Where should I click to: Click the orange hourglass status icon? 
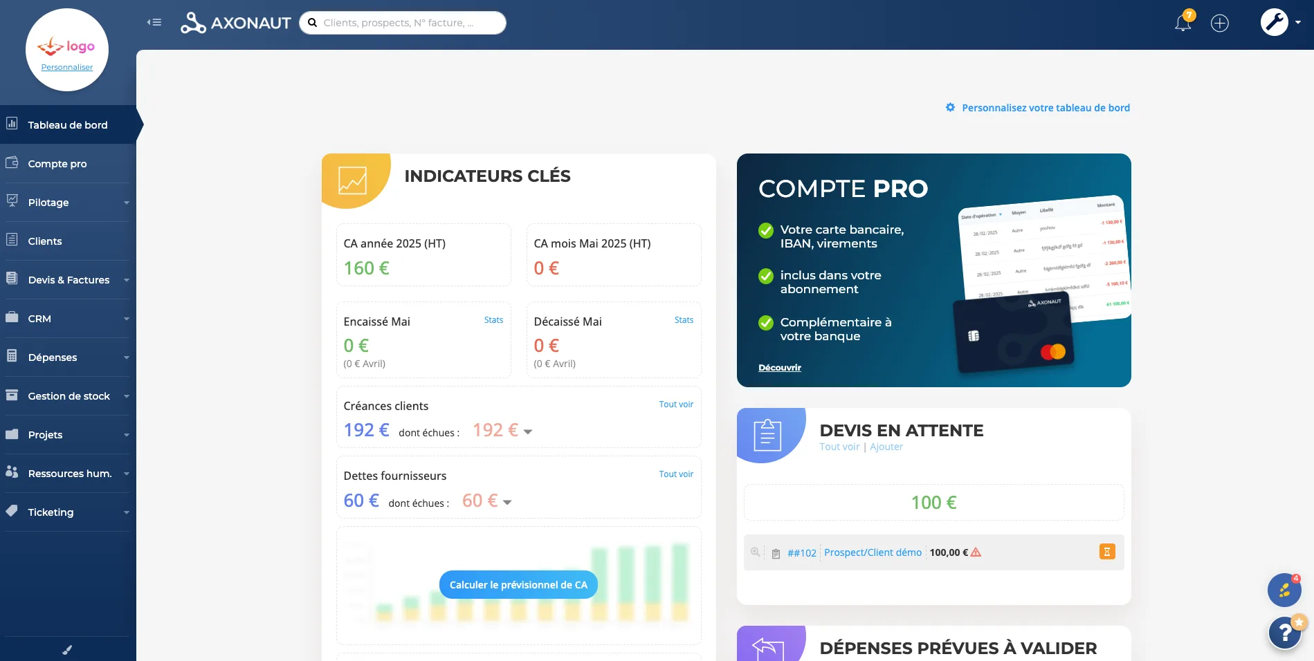[1107, 552]
